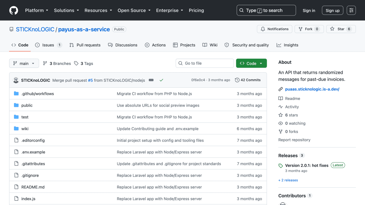365x205 pixels.
Task: Switch to the Pull requests tab
Action: point(85,45)
